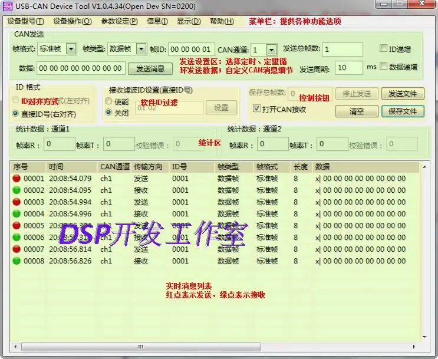The image size is (438, 359).
Task: Enable the ID递增 checkbox
Action: click(x=383, y=48)
